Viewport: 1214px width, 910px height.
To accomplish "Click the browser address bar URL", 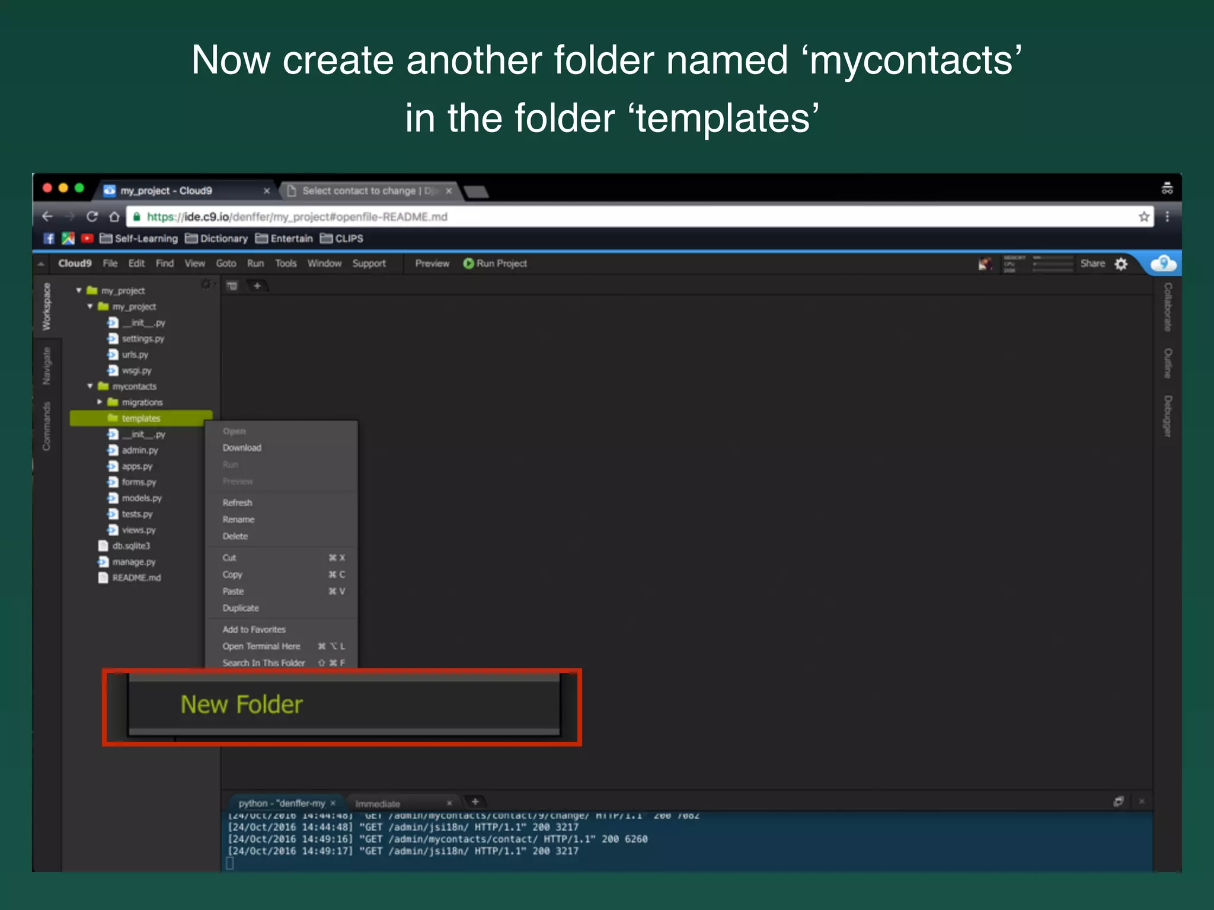I will [x=296, y=217].
